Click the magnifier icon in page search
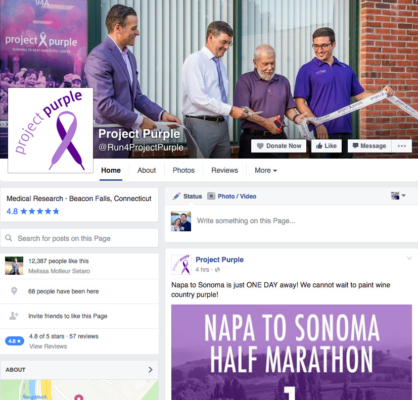The width and height of the screenshot is (418, 400). point(9,238)
